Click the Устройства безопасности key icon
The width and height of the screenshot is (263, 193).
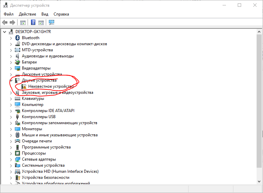18,177
